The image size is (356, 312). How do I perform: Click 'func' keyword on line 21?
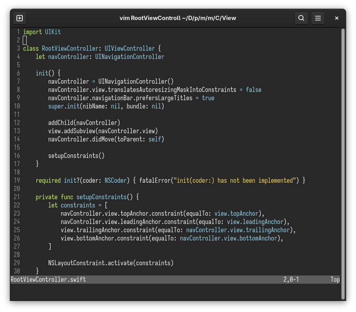[x=67, y=197]
